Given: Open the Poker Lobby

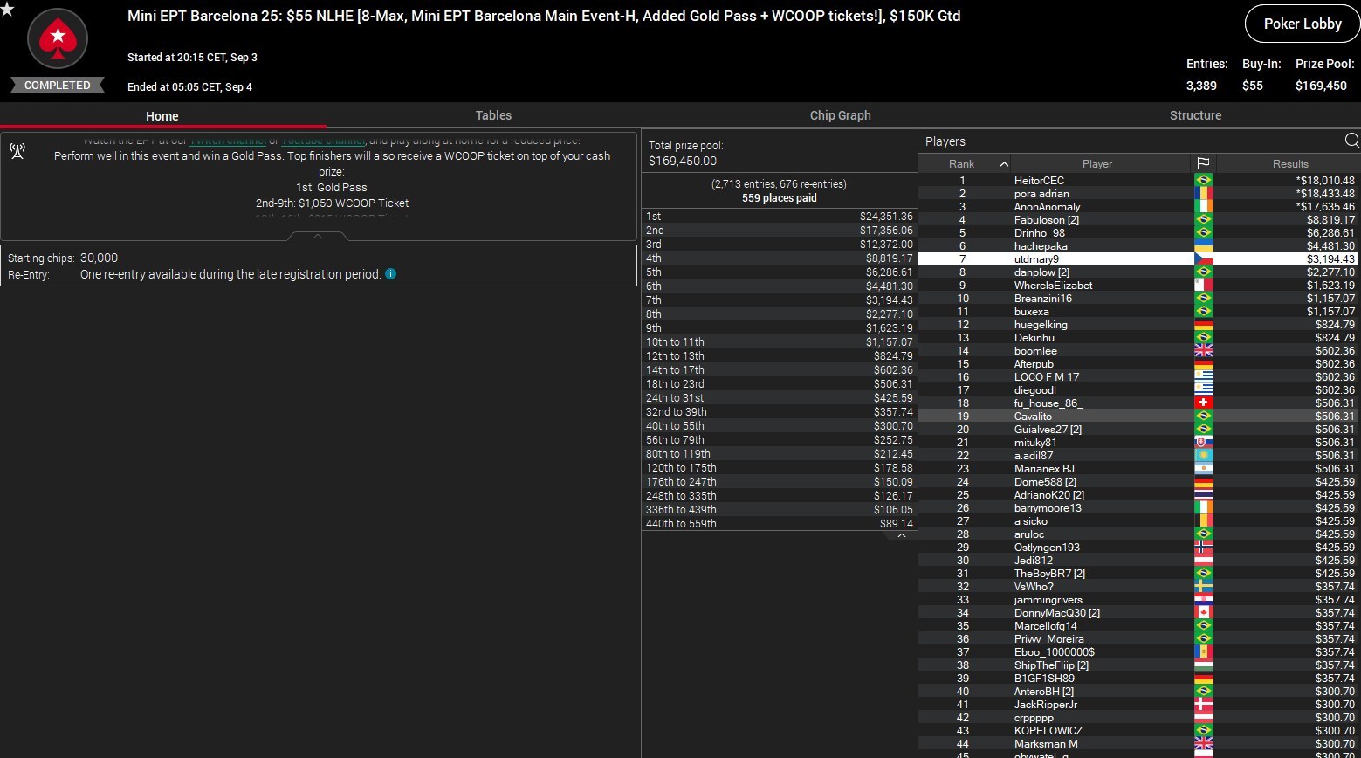Looking at the screenshot, I should [x=1303, y=24].
